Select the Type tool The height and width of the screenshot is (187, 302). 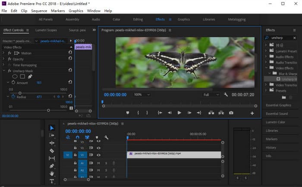pos(52,181)
